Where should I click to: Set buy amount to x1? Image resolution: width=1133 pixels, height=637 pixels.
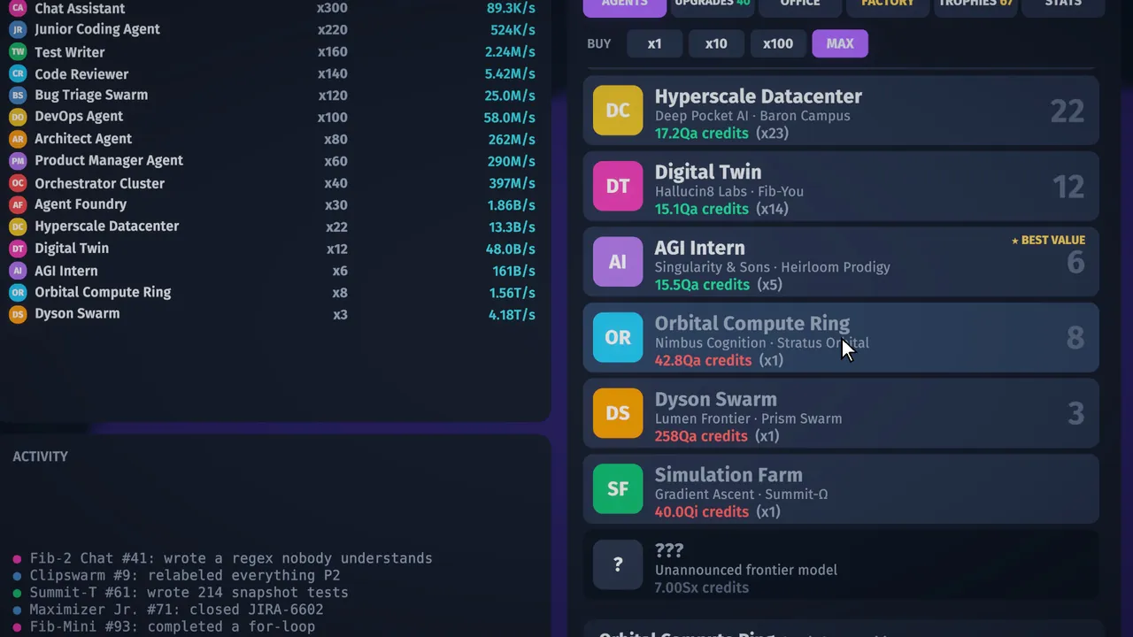pyautogui.click(x=654, y=43)
